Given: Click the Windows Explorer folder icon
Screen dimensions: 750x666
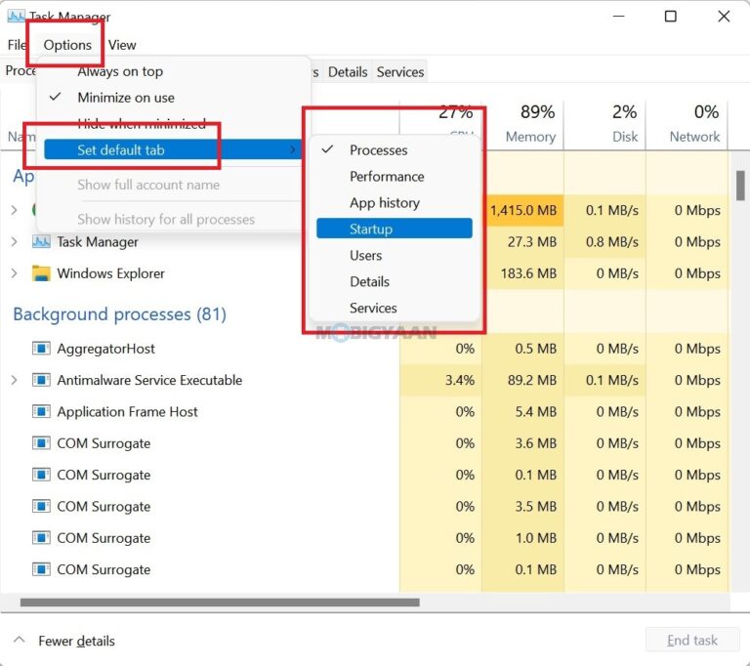Looking at the screenshot, I should (41, 273).
